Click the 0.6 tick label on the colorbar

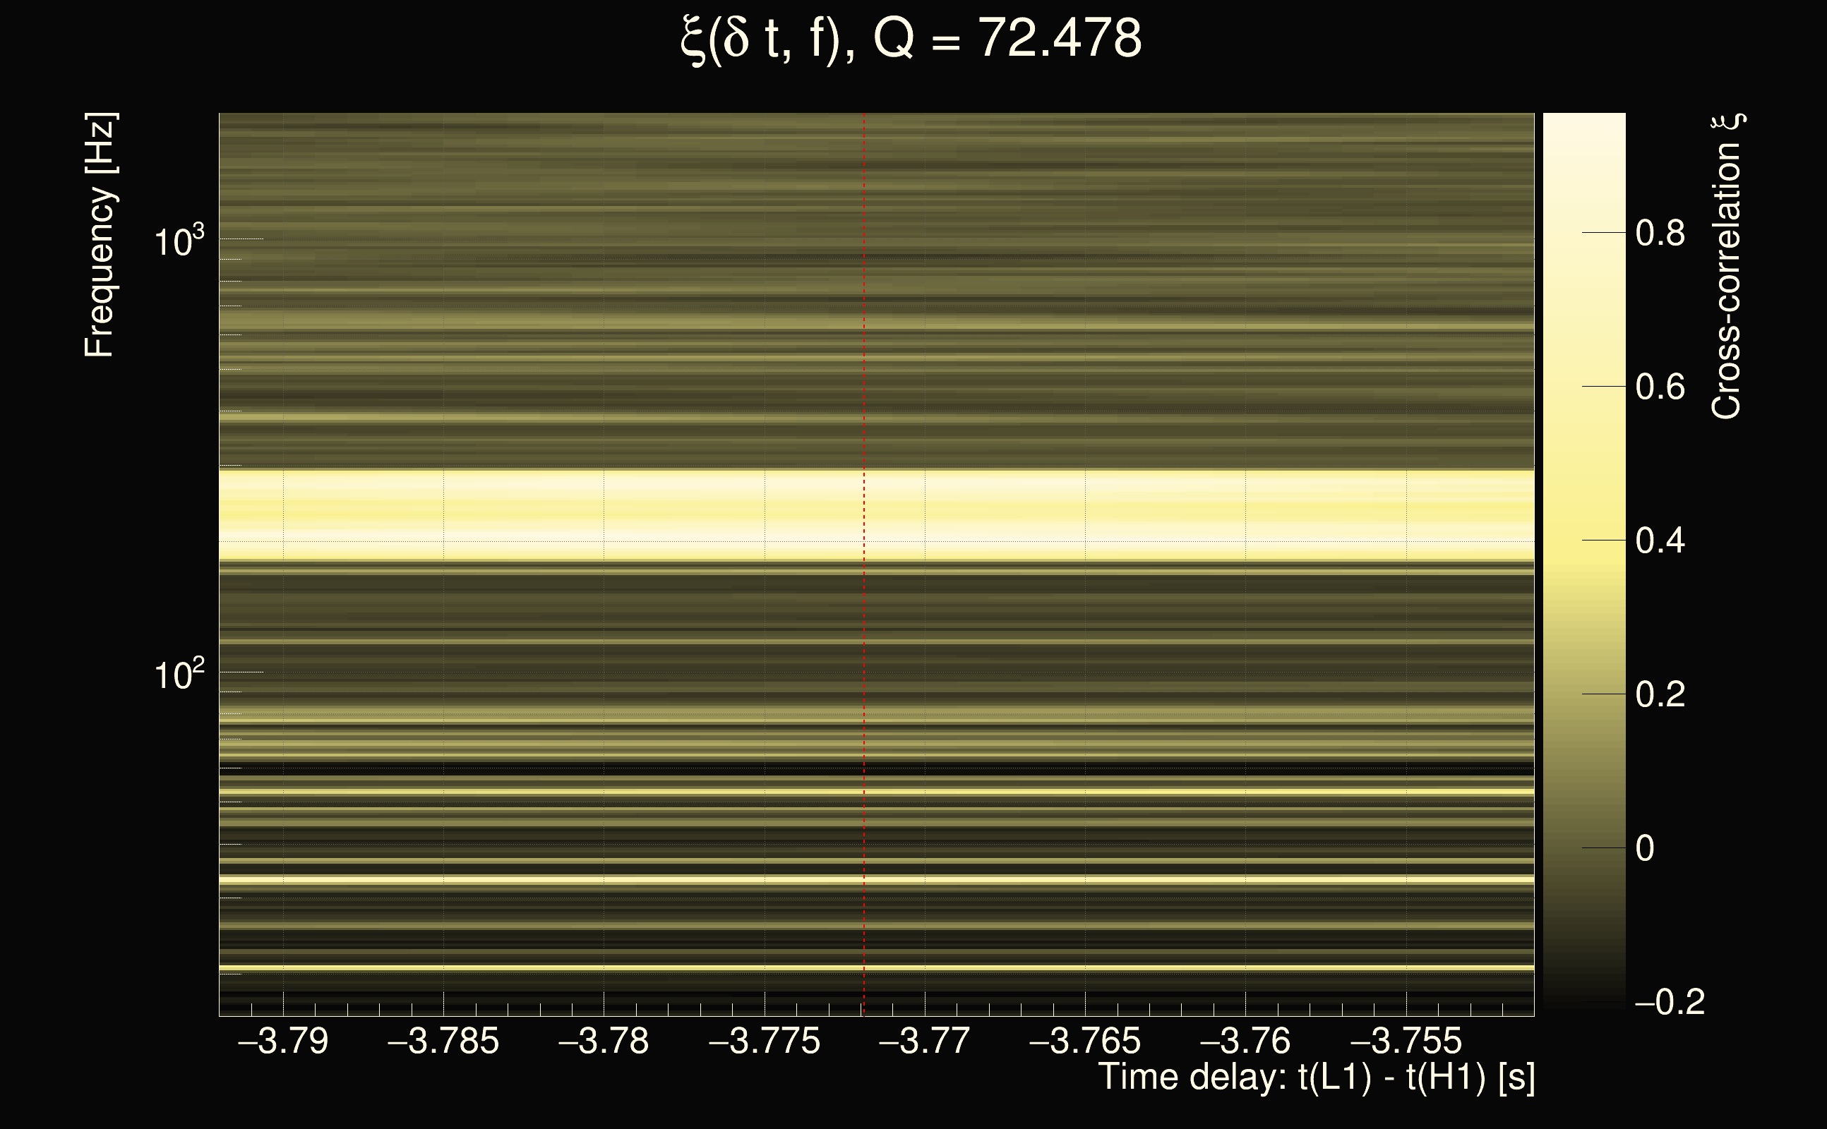[1660, 387]
